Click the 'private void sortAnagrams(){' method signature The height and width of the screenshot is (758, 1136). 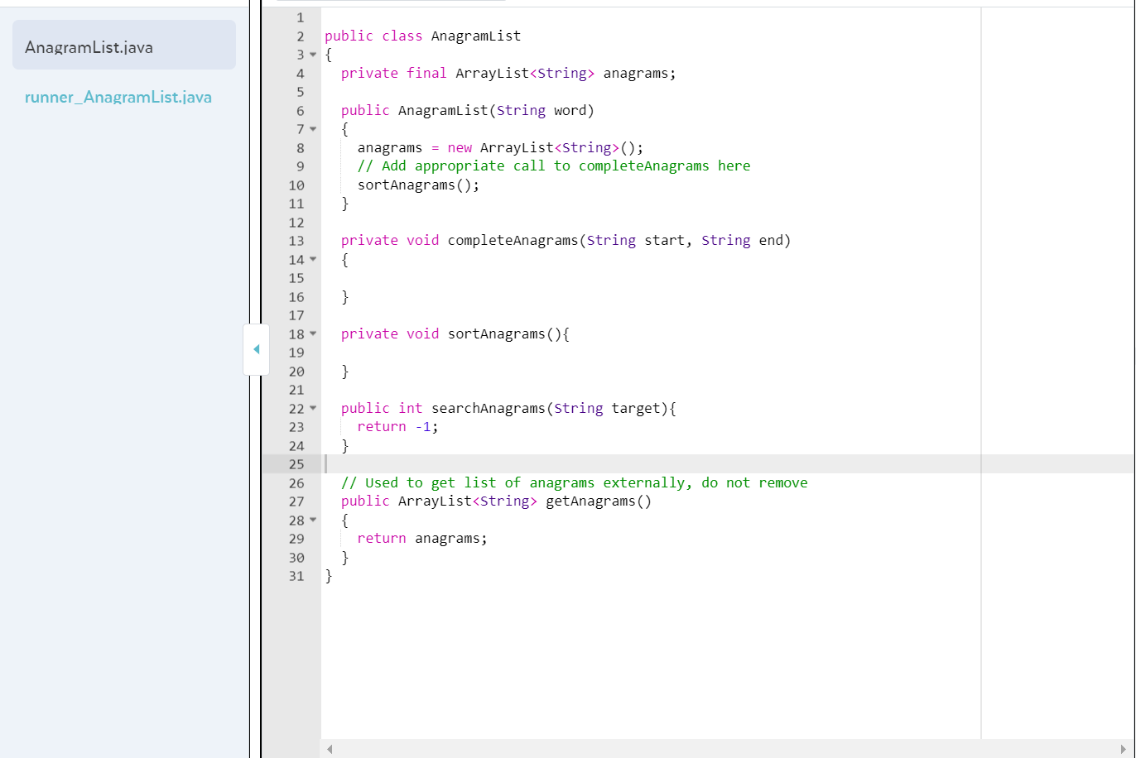[x=455, y=334]
